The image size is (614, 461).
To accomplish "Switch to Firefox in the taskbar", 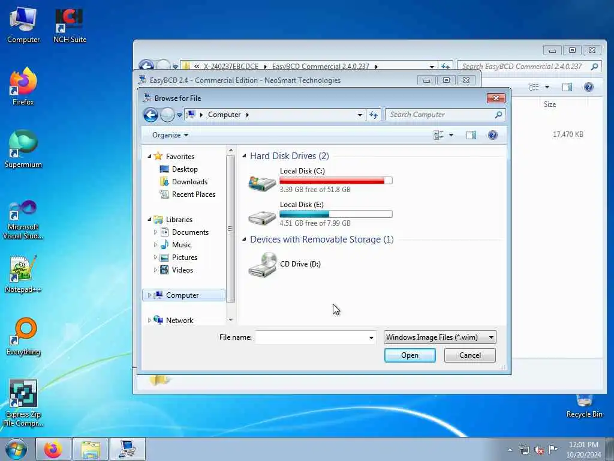I will click(53, 449).
